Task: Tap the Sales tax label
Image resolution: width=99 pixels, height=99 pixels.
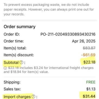Action: [12, 89]
